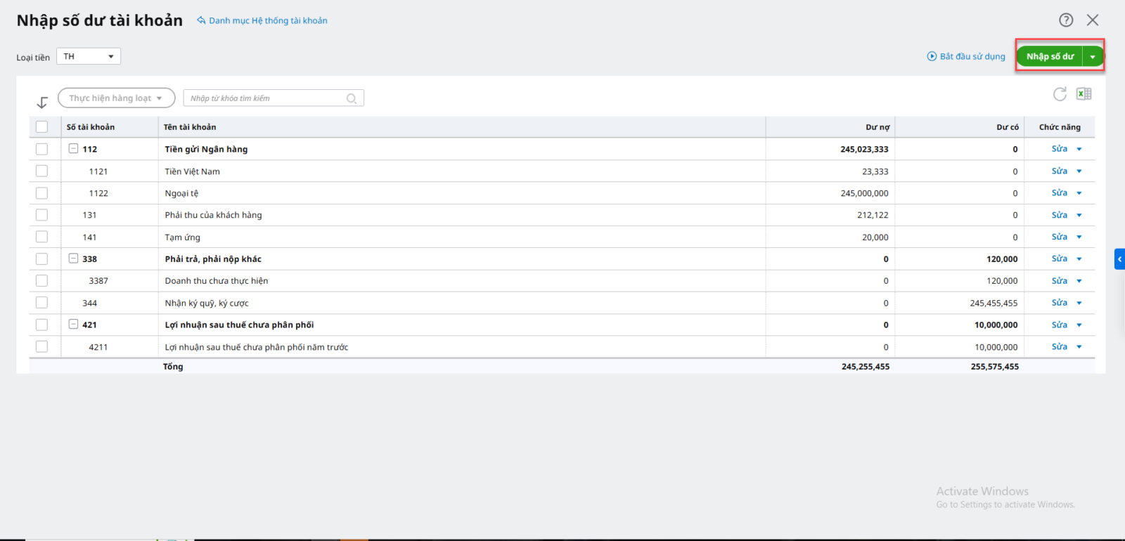Open Thực hiện hàng loạt menu
This screenshot has width=1125, height=541.
[116, 98]
